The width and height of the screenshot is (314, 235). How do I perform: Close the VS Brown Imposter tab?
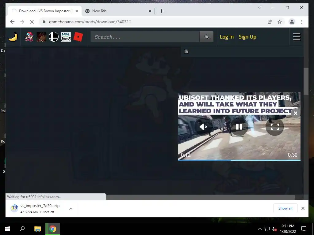[x=77, y=11]
